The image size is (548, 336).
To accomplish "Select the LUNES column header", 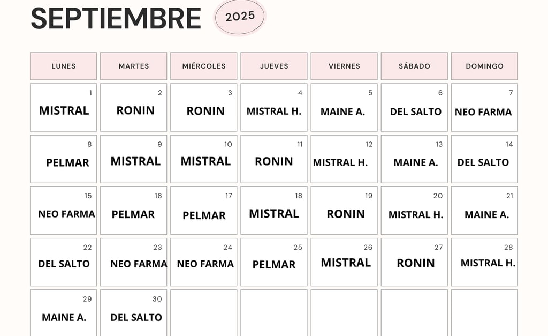I will [63, 66].
